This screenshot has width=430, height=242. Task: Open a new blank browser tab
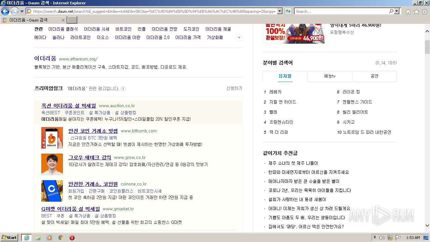point(72,20)
